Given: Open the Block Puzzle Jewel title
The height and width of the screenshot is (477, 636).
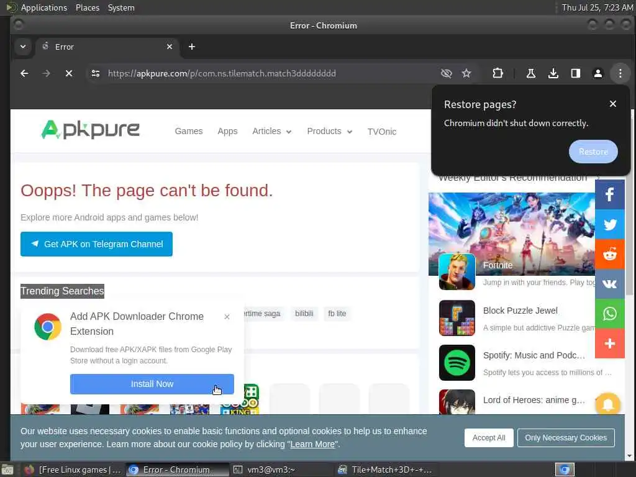Looking at the screenshot, I should click(520, 311).
